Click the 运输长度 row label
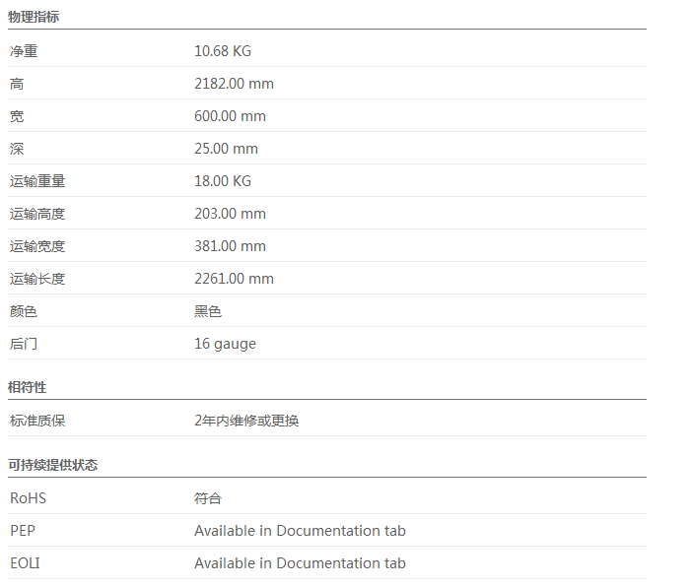 37,279
